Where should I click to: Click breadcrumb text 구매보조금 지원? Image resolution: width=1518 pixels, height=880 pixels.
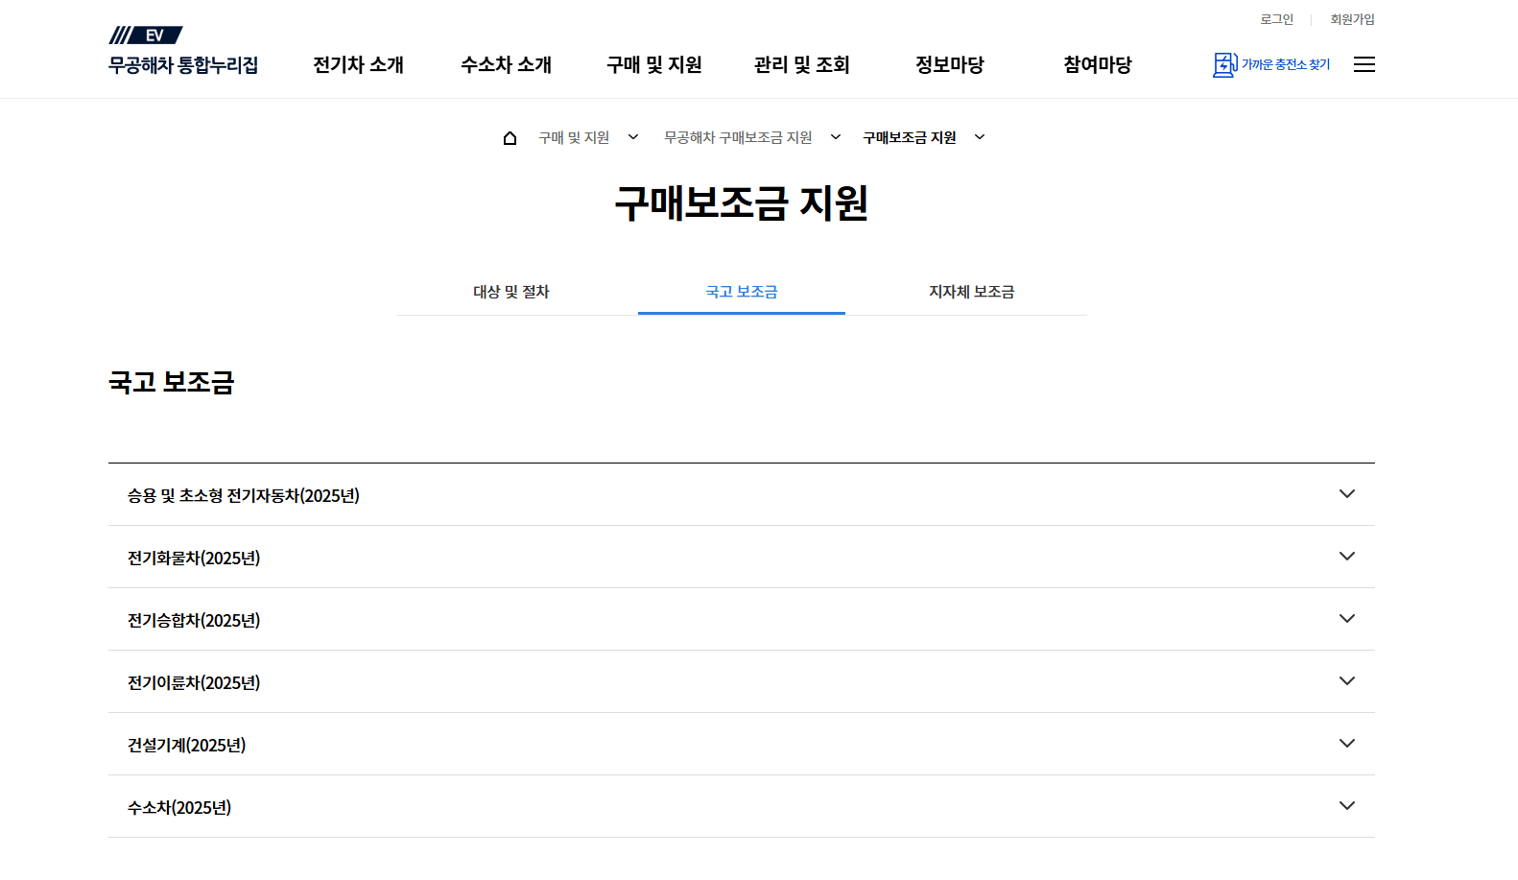(x=910, y=138)
